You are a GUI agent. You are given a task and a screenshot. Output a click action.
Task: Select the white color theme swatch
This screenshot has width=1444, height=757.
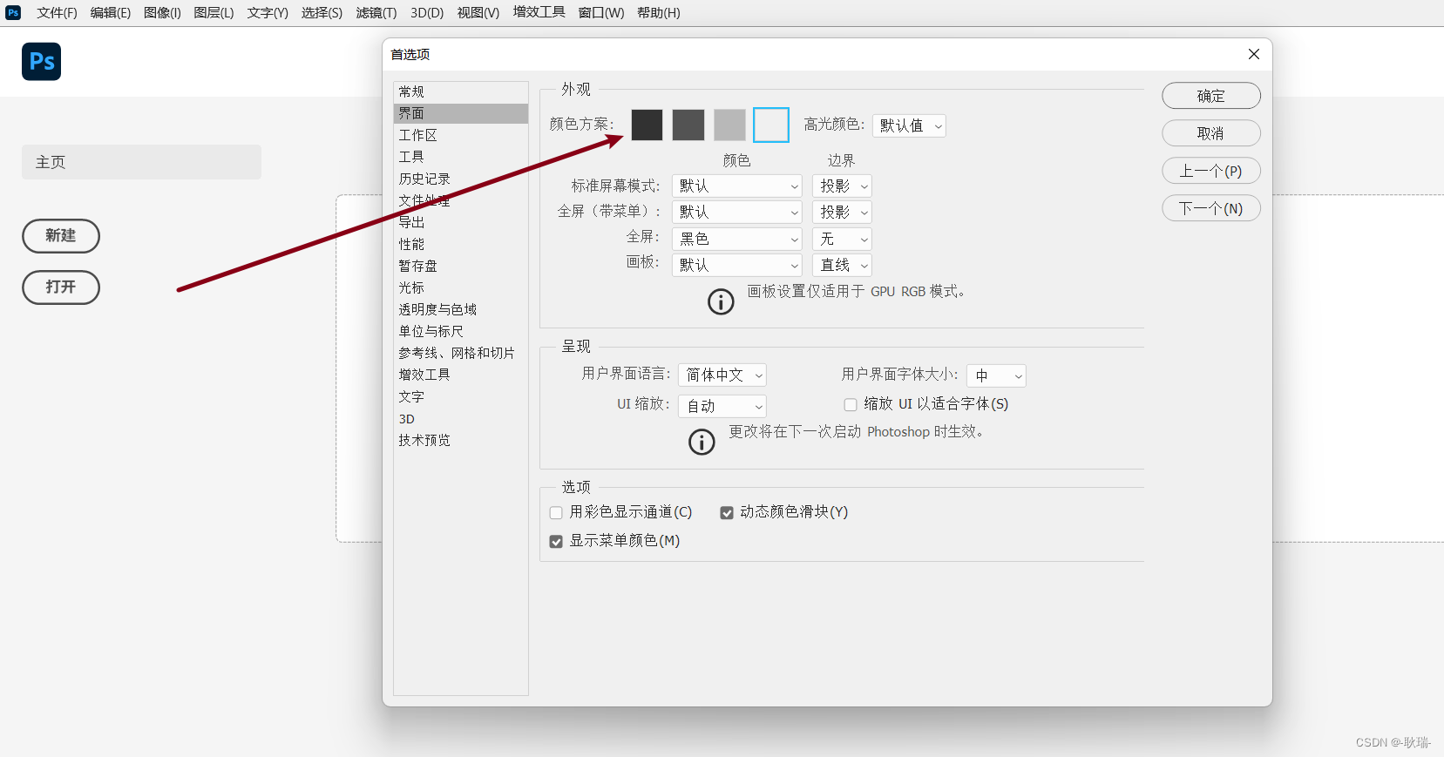771,125
